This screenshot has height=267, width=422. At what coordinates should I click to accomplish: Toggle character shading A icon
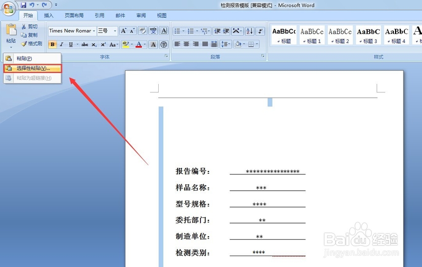153,44
